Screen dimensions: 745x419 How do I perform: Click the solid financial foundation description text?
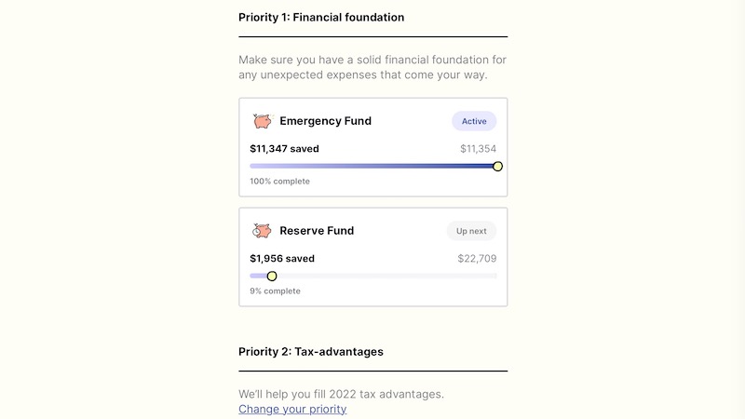(372, 67)
